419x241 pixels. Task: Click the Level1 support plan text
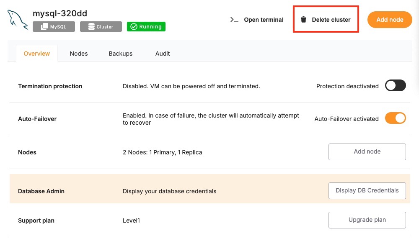pos(131,220)
